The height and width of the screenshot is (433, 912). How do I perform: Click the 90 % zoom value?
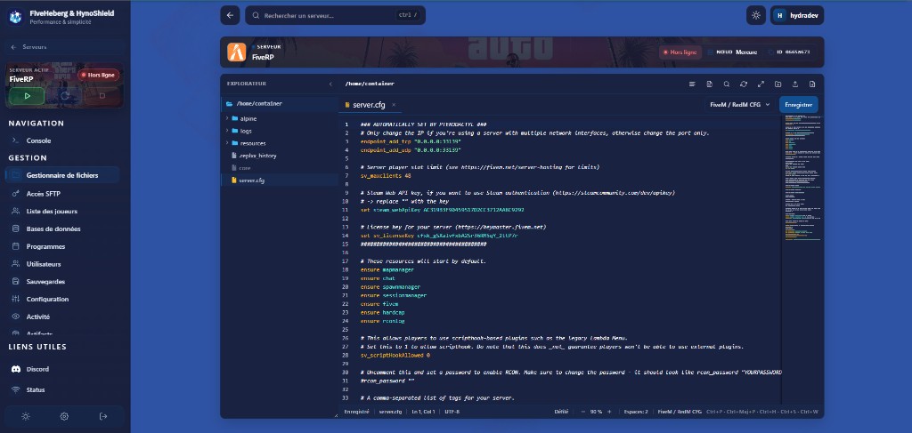tap(596, 412)
